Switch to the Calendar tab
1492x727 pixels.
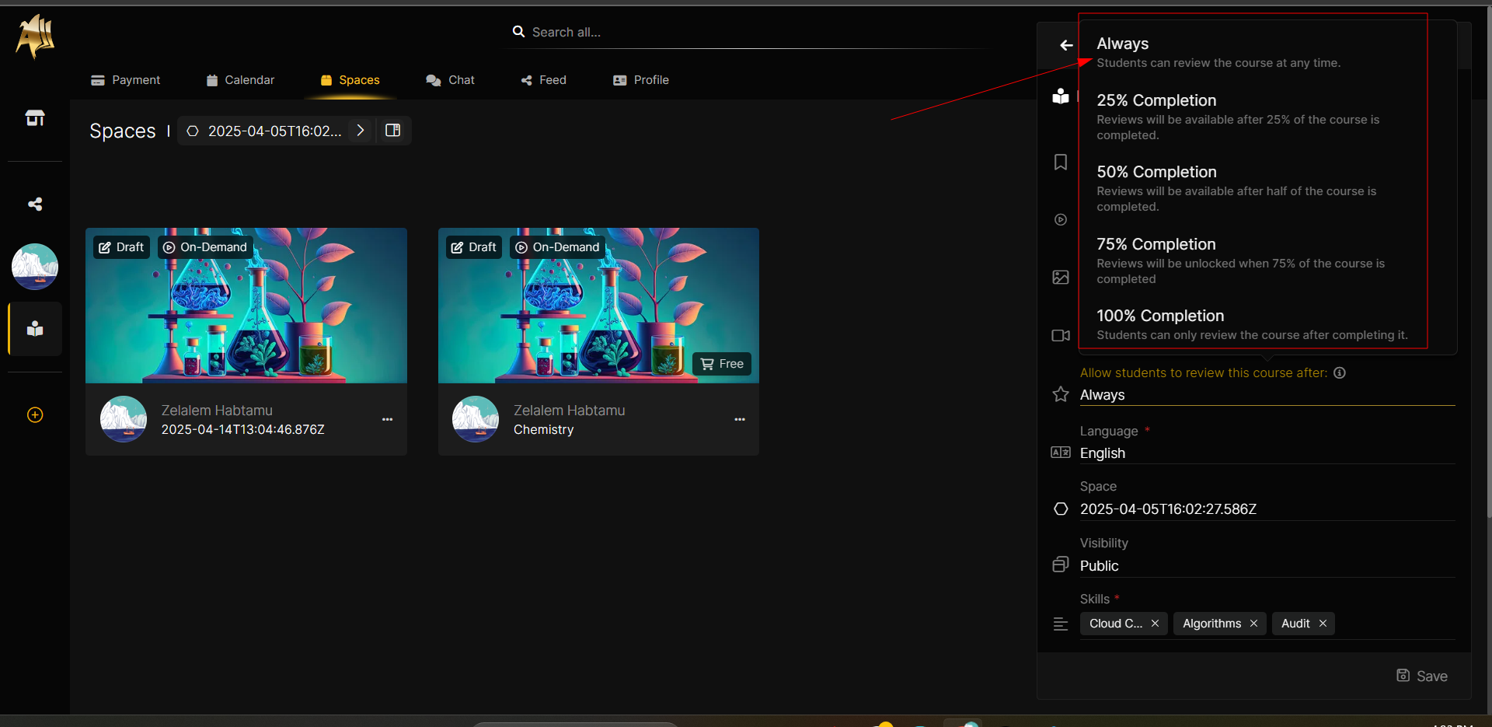240,80
